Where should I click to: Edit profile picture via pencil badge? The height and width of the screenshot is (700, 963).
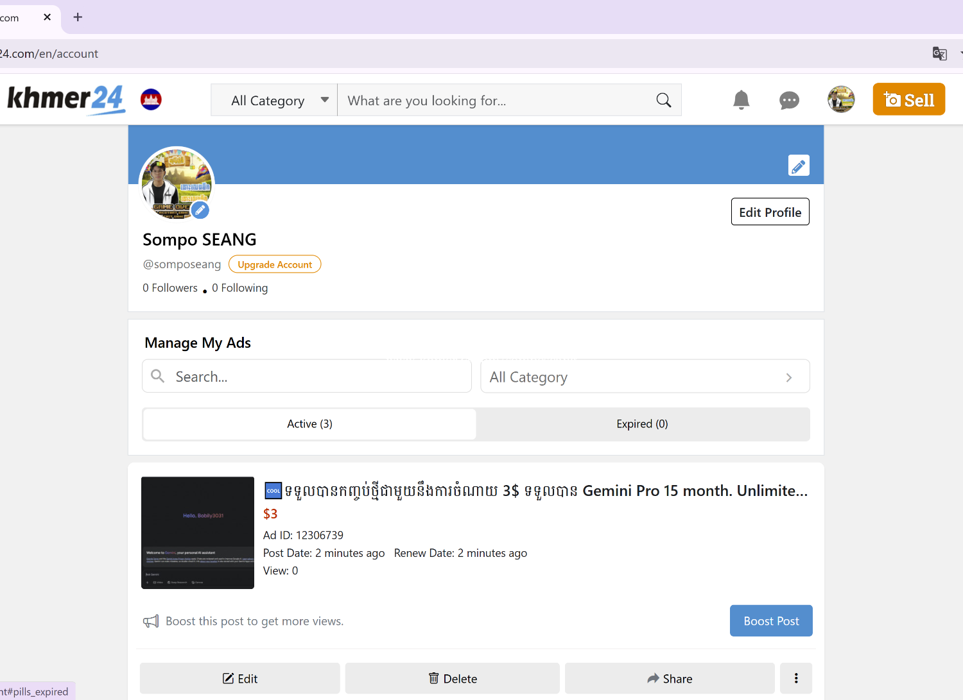[200, 210]
